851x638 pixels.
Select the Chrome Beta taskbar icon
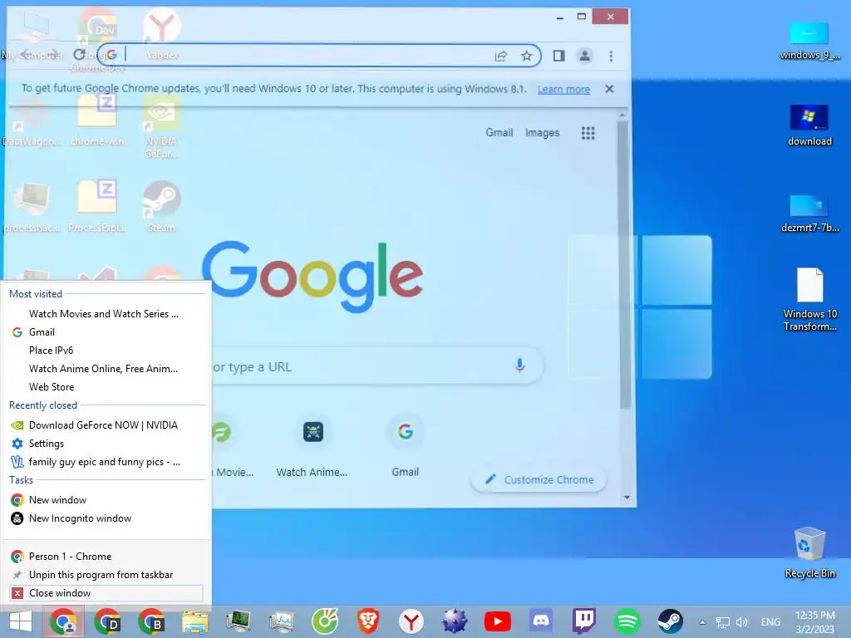(x=151, y=621)
